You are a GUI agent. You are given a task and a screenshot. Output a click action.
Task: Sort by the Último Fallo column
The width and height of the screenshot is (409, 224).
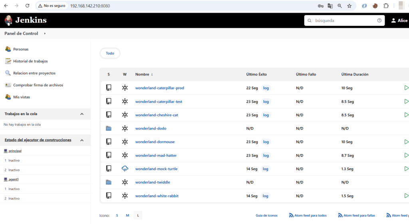coord(306,74)
